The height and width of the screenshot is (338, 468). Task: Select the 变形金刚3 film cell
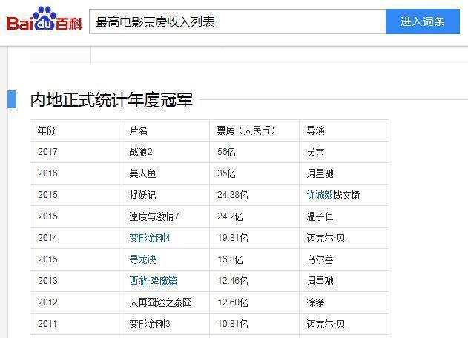pos(165,324)
